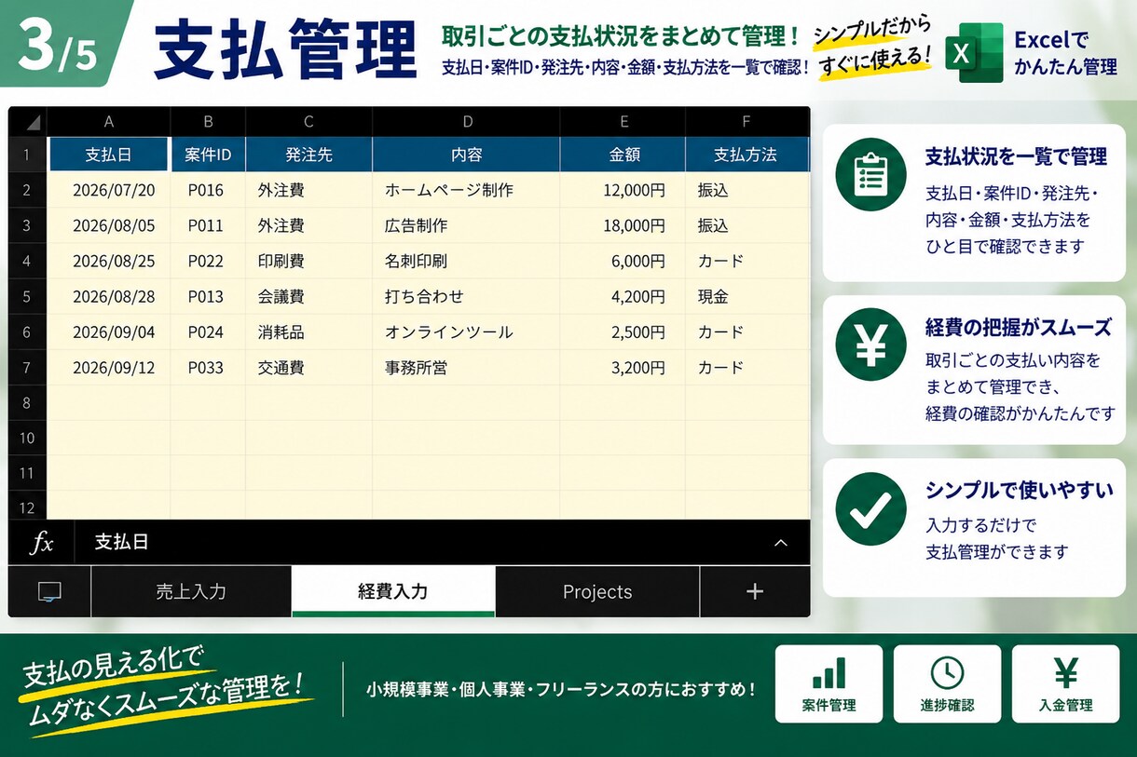Image resolution: width=1137 pixels, height=757 pixels.
Task: Open the 進捗確認 clock button
Action: coord(947,683)
